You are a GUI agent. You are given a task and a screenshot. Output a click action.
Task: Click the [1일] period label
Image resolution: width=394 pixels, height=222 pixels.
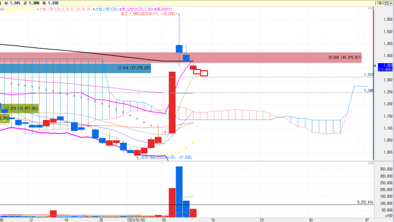tap(380, 3)
